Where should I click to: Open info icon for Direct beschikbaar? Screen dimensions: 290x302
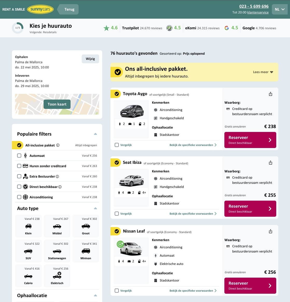60,187
